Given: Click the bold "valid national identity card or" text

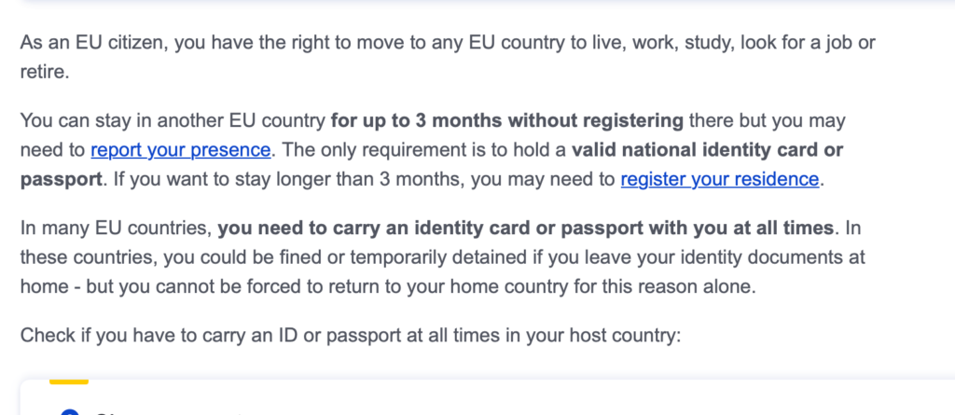Looking at the screenshot, I should click(707, 150).
